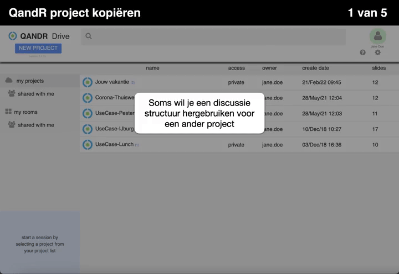Click slide count 10

click(x=375, y=145)
